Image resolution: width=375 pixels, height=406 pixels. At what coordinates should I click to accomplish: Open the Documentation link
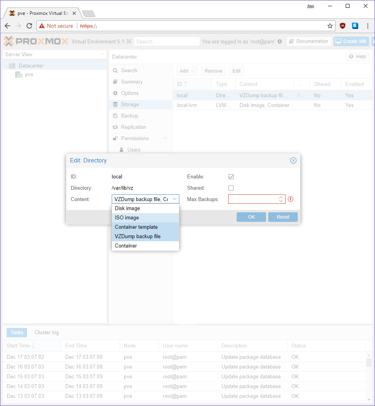[x=309, y=41]
